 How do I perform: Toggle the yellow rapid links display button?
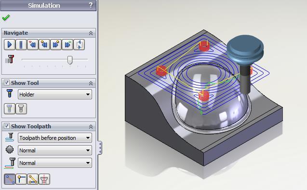(33, 179)
